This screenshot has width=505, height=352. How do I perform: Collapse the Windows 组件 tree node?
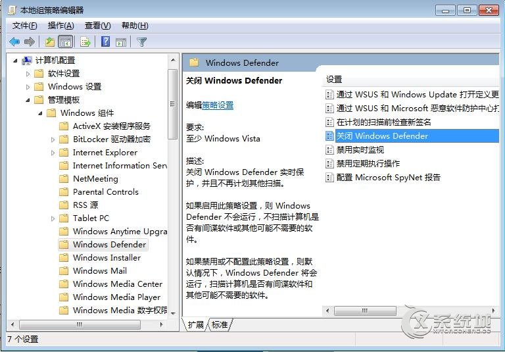click(40, 113)
